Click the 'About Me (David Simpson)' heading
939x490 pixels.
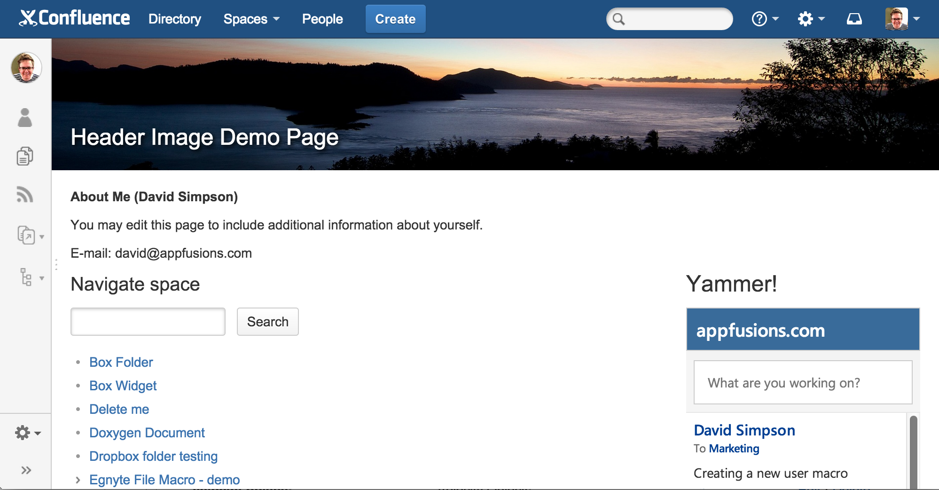(x=154, y=197)
